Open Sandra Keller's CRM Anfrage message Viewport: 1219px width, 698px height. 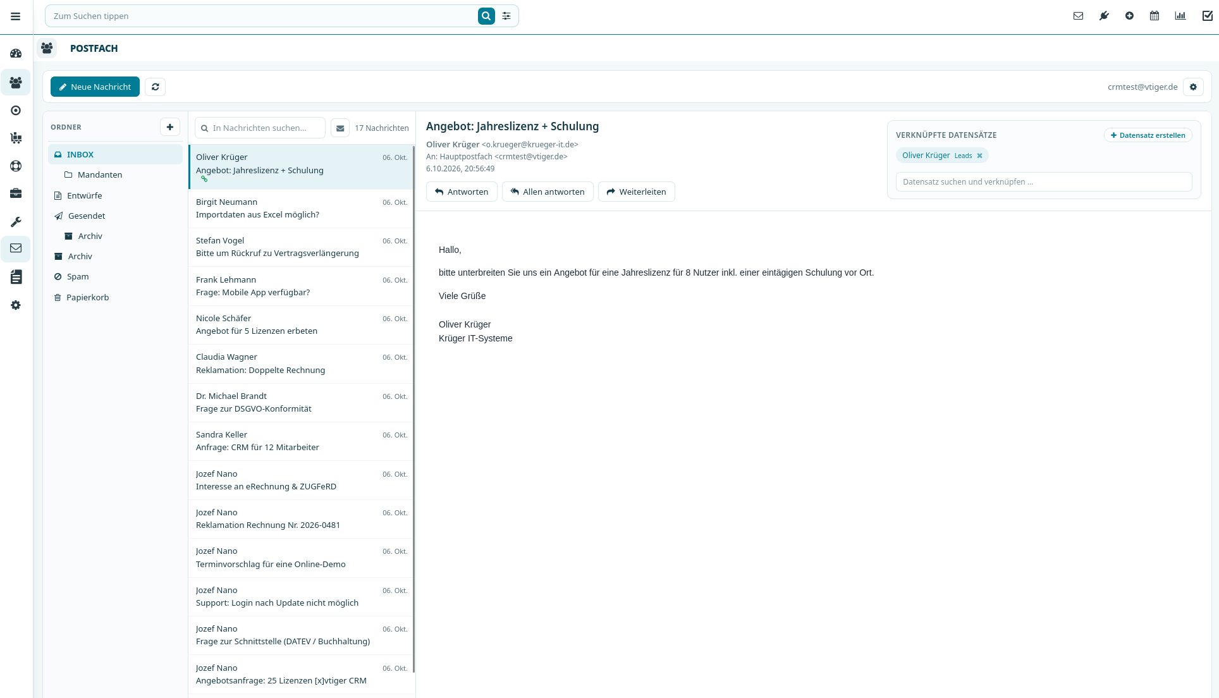pos(301,441)
